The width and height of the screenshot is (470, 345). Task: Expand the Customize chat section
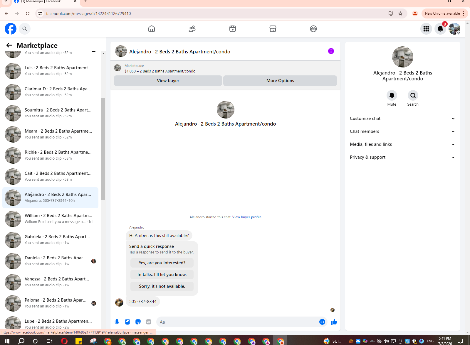click(x=402, y=119)
